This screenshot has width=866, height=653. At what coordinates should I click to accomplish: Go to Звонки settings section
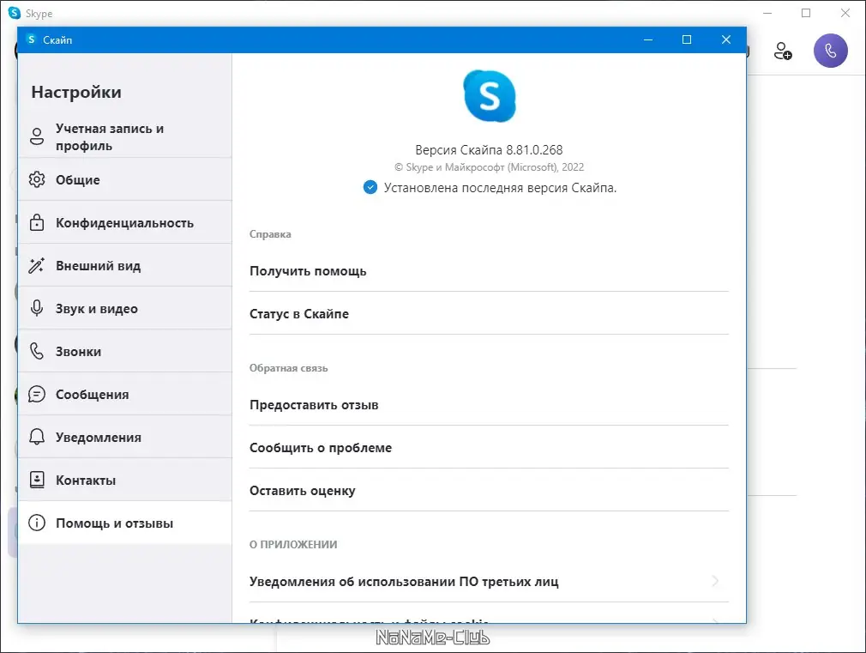coord(125,352)
